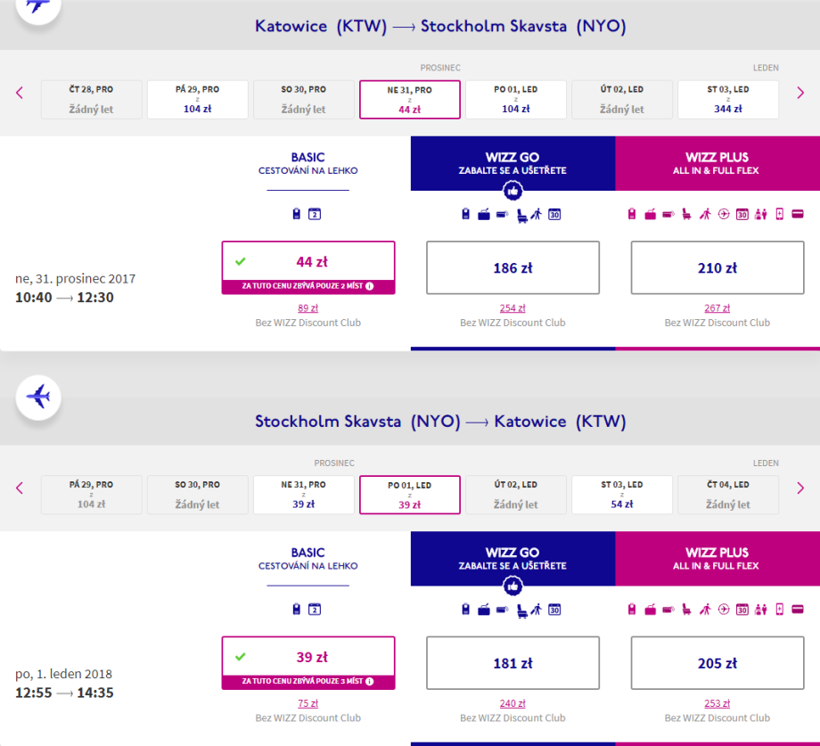This screenshot has height=746, width=820.
Task: Choose the ST 03, LED date at 54 zł
Action: pyautogui.click(x=622, y=495)
